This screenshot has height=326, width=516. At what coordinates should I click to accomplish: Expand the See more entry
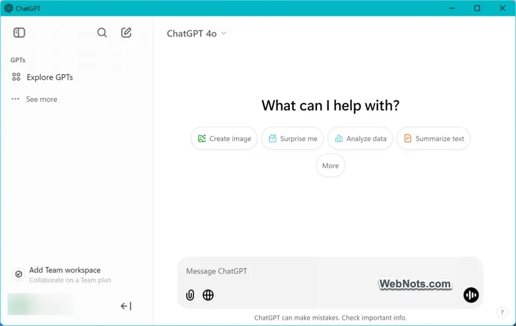coord(34,99)
